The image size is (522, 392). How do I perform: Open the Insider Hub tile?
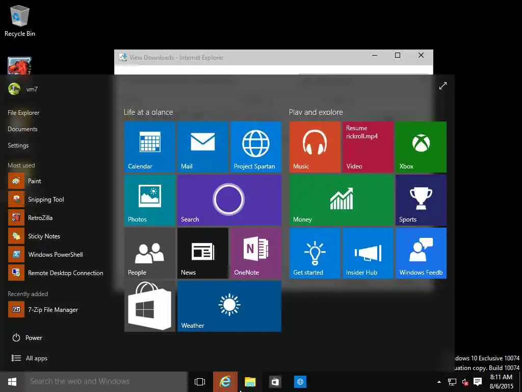coord(368,253)
